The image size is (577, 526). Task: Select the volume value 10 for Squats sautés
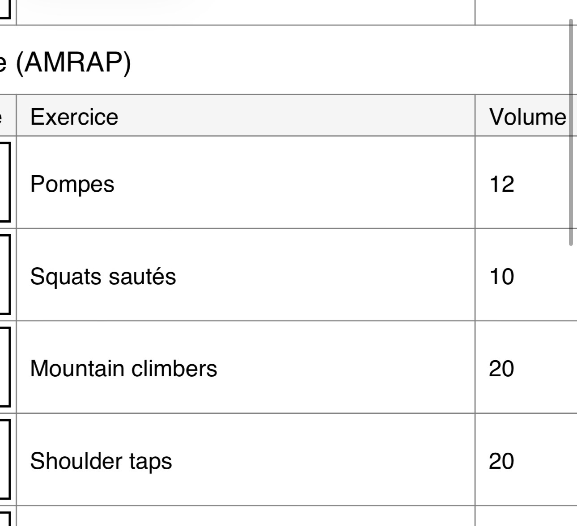click(501, 276)
